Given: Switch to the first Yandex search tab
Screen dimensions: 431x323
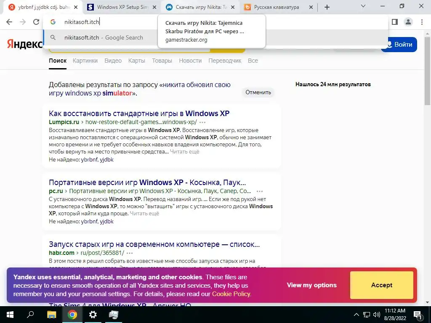Looking at the screenshot, I should pos(43,7).
